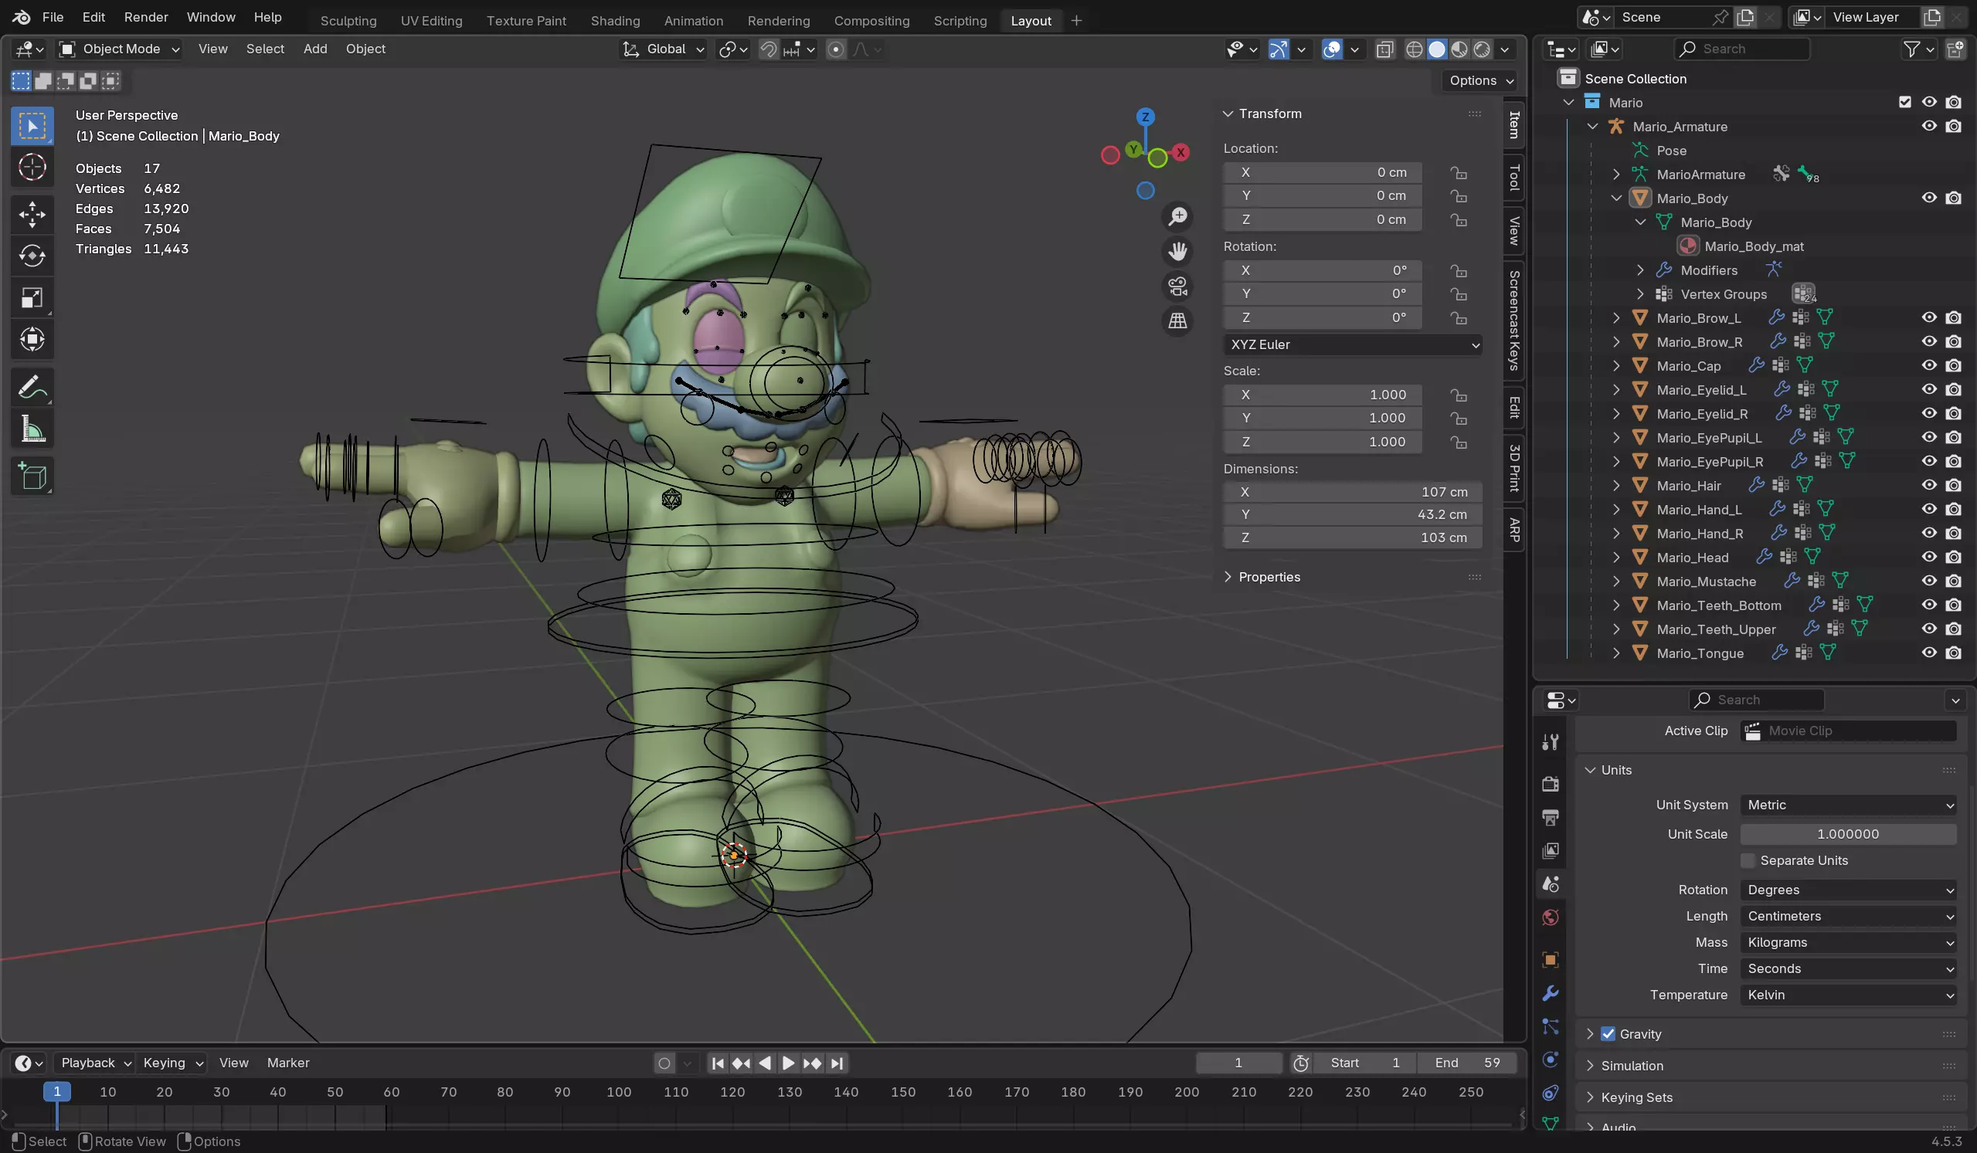The image size is (1977, 1153).
Task: Open the Unit System dropdown
Action: tap(1848, 805)
